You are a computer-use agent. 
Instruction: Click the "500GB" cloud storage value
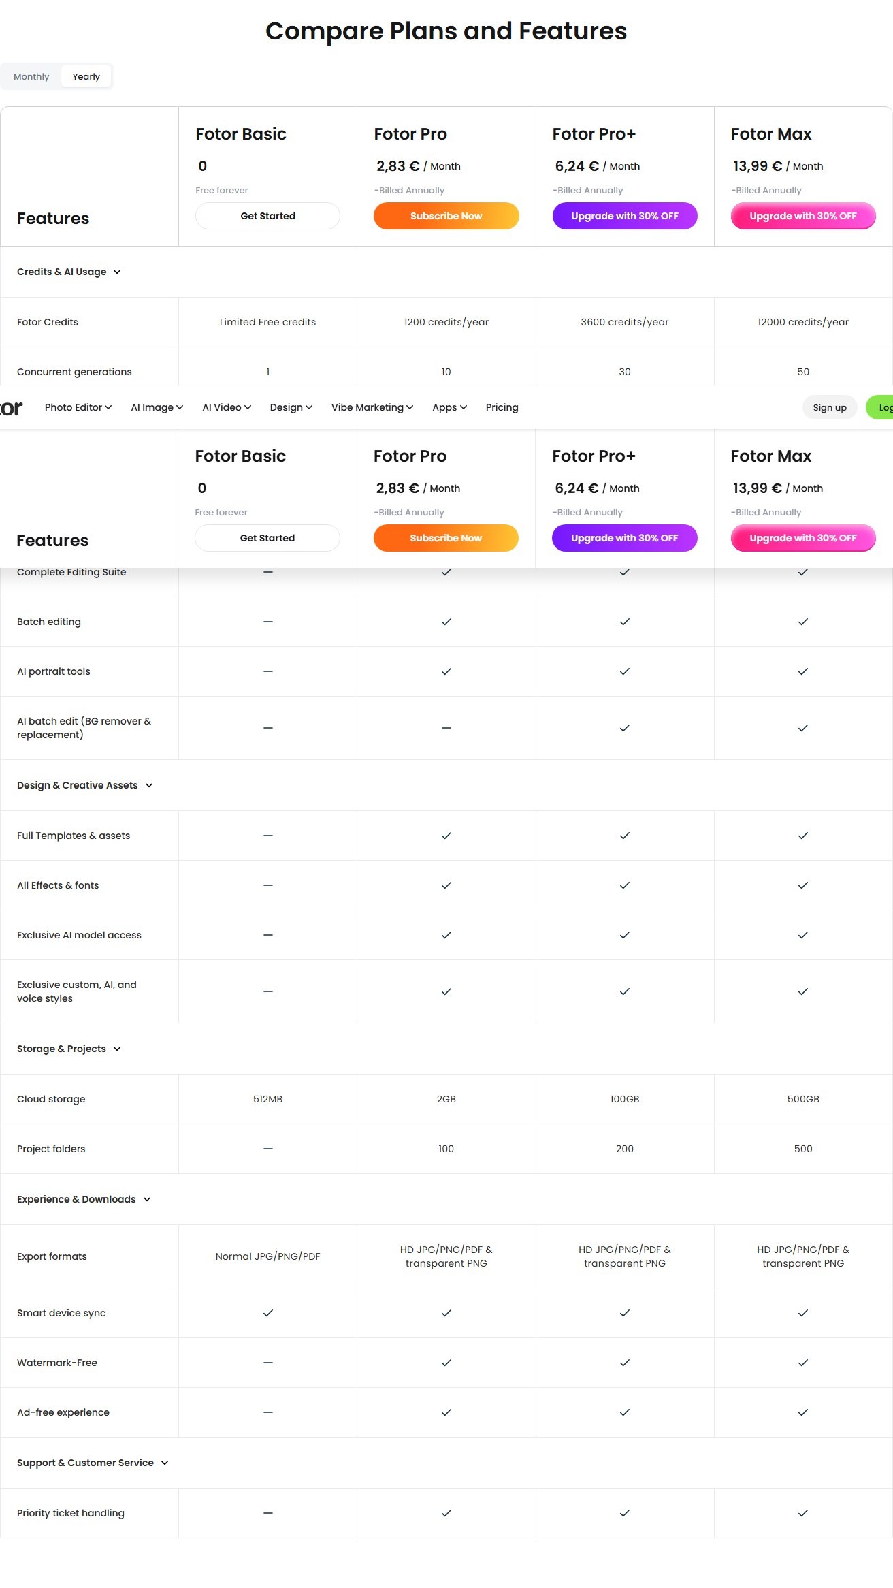pyautogui.click(x=803, y=1099)
